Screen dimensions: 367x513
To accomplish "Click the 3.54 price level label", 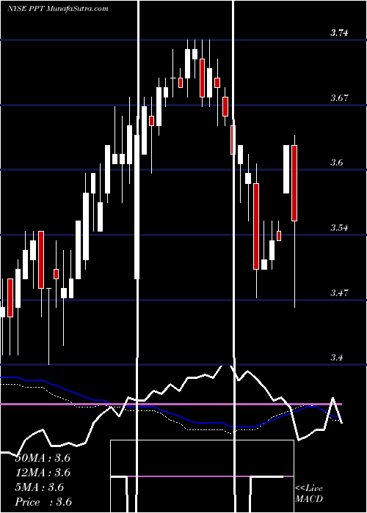I will (x=339, y=227).
